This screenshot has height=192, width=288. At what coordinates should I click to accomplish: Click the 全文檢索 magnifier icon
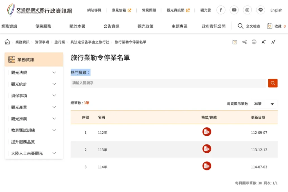tap(240, 26)
